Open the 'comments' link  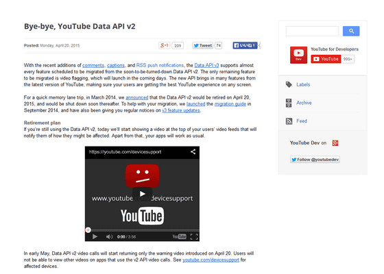(x=93, y=65)
